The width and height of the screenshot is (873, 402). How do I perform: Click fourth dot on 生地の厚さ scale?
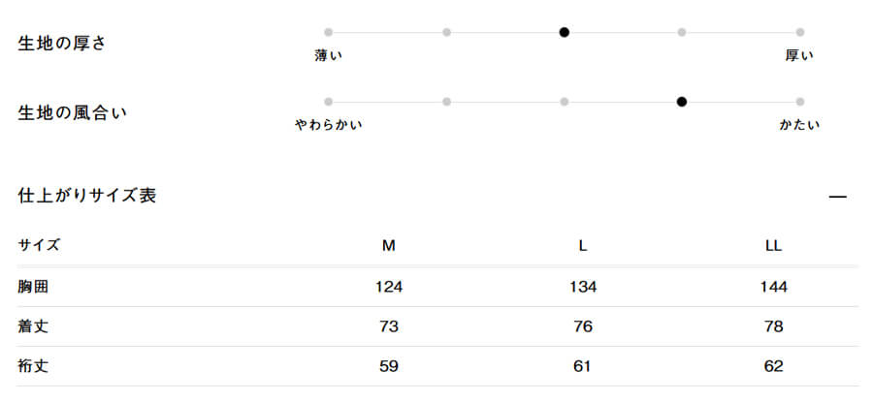(x=682, y=32)
